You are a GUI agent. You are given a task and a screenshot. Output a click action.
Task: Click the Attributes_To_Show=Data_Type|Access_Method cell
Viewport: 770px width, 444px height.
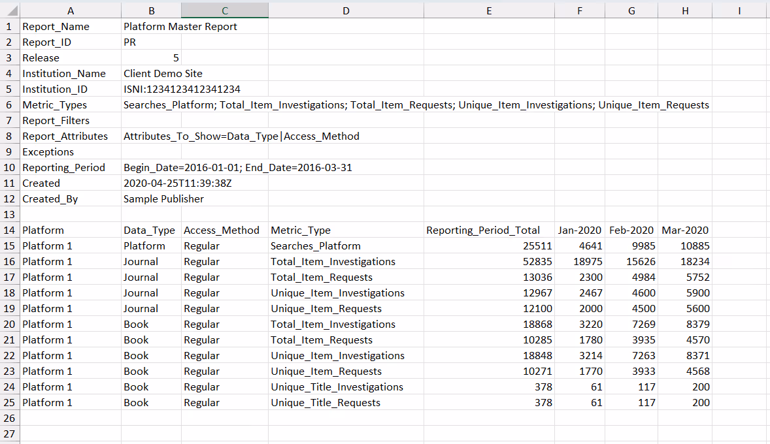pyautogui.click(x=241, y=136)
